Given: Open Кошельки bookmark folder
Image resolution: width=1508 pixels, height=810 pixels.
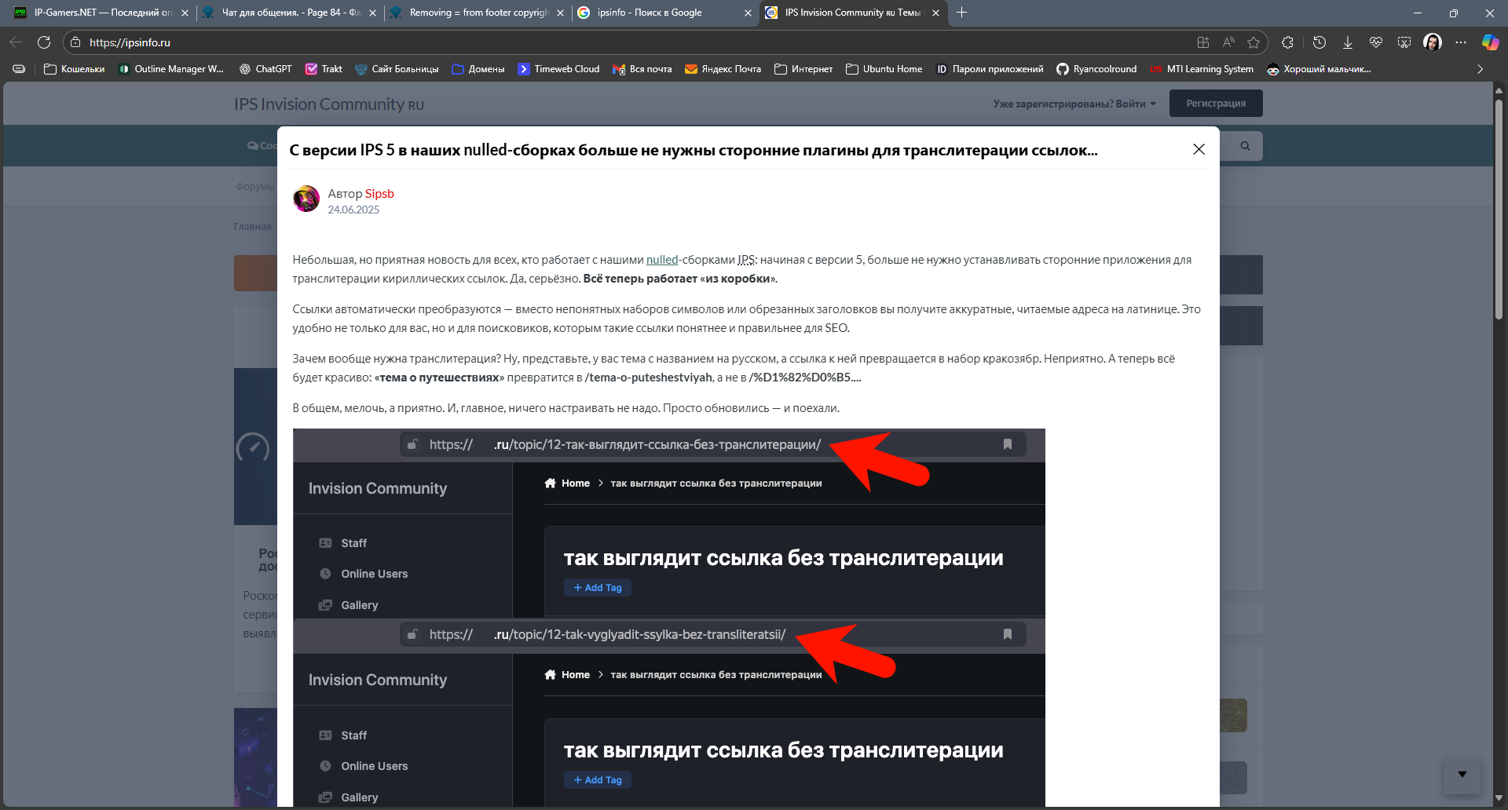Looking at the screenshot, I should click(x=75, y=69).
